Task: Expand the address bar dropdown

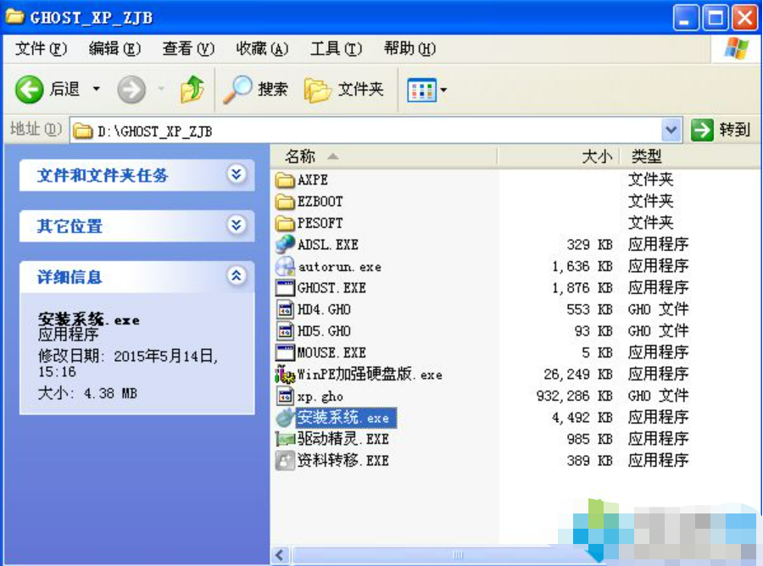Action: 671,130
